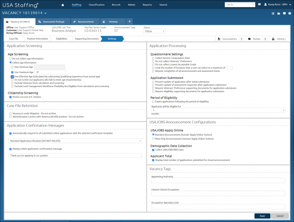
Task: Click the USA Staffing logo
Action: click(x=20, y=5)
